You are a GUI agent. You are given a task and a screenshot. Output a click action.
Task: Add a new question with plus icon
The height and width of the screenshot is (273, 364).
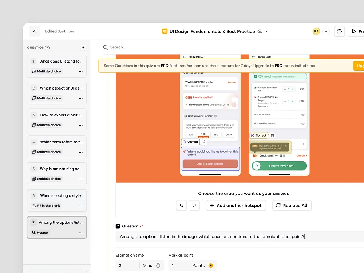[83, 47]
